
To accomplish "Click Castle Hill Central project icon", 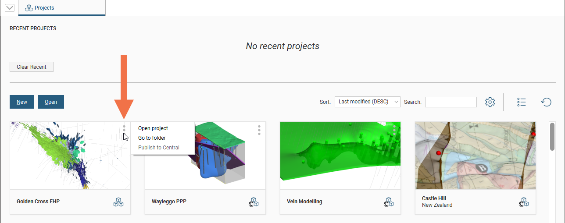I will [524, 202].
